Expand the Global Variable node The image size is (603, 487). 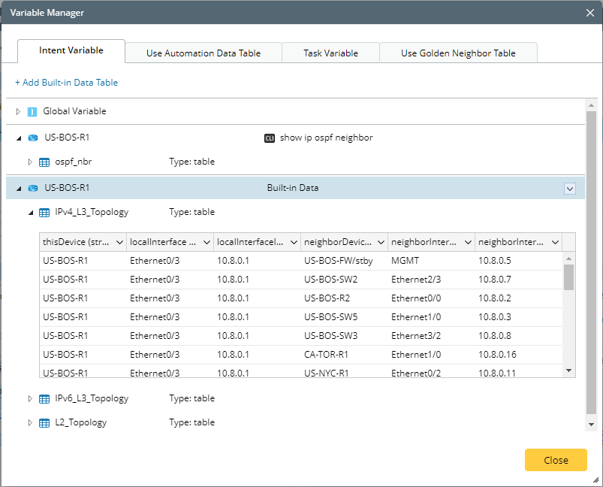point(19,111)
